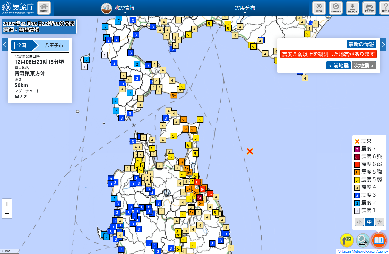Click the red epicenter X marker
Screen dimensions: 389x254
(x=250, y=151)
